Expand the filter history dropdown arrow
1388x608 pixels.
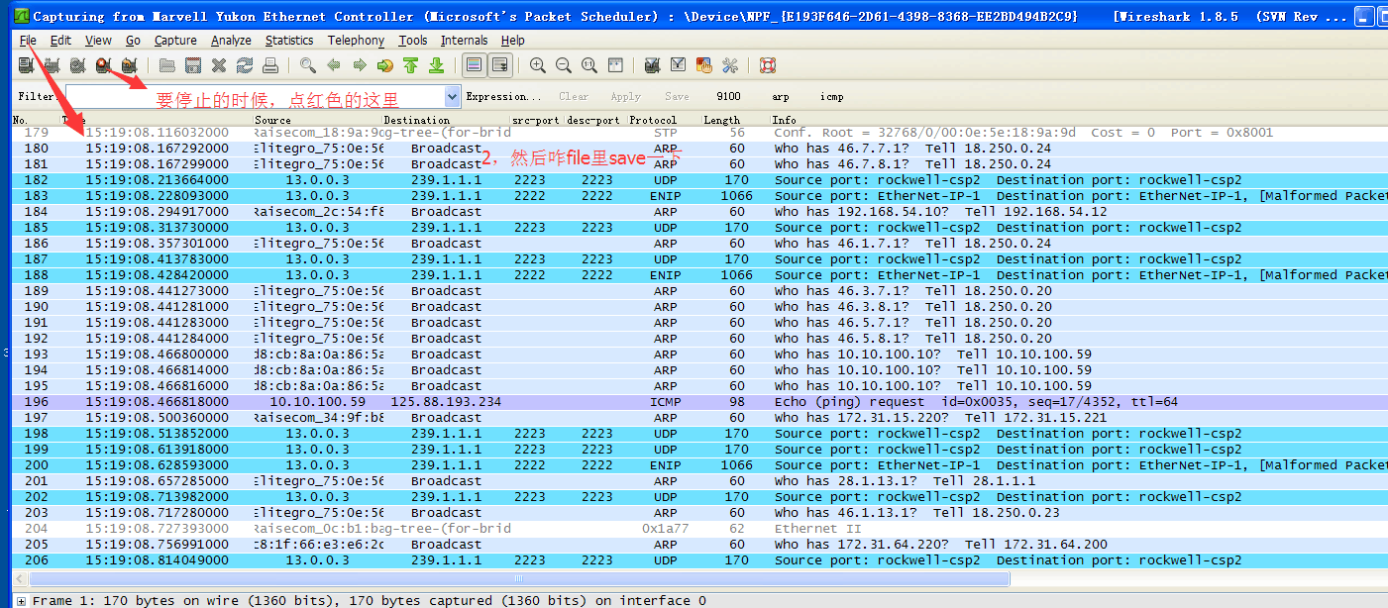tap(453, 96)
